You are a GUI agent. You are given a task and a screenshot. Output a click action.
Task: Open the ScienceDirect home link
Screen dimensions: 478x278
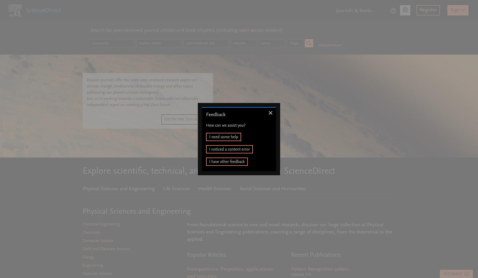[x=43, y=11]
